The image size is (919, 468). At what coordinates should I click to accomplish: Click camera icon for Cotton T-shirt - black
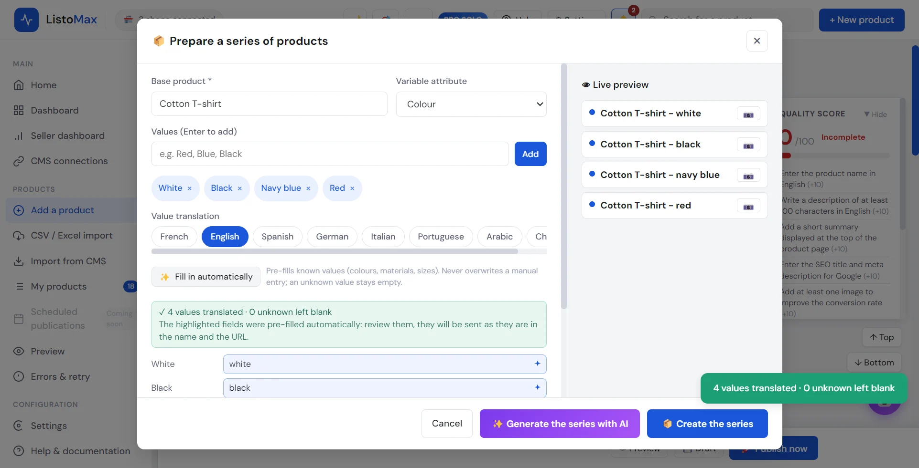[748, 146]
